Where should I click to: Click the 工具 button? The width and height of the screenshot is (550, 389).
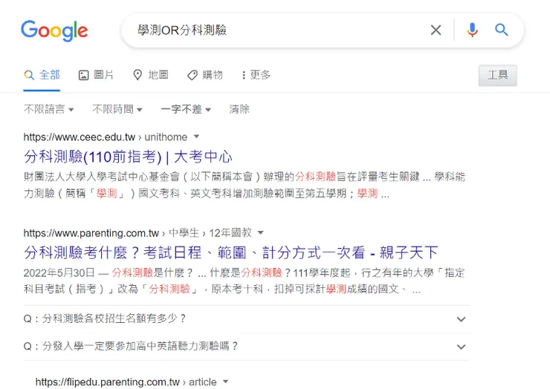pos(498,75)
